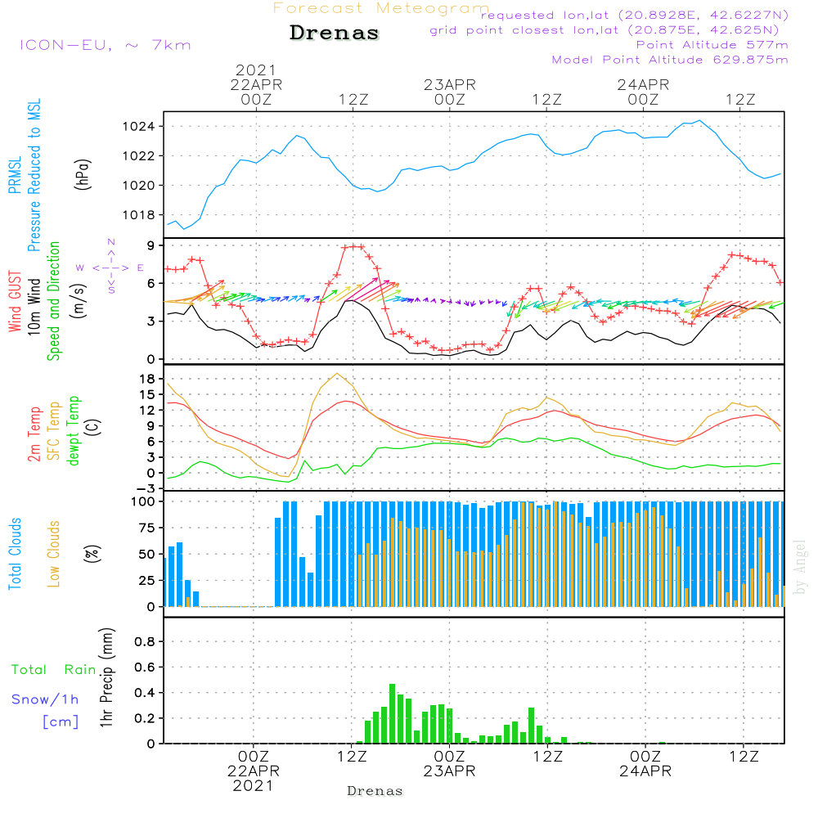Image resolution: width=818 pixels, height=818 pixels.
Task: Click the '0.8' precipitation axis value
Action: (145, 641)
